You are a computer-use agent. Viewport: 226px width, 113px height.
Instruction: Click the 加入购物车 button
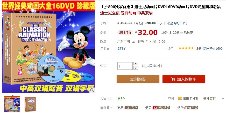click(x=184, y=79)
